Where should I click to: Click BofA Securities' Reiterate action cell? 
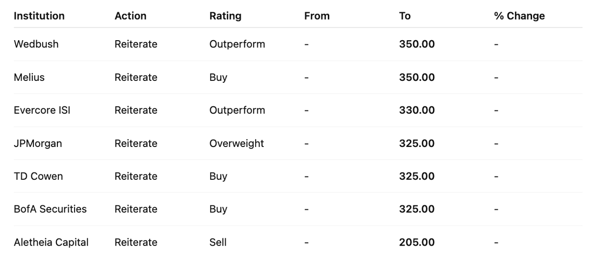tap(136, 209)
